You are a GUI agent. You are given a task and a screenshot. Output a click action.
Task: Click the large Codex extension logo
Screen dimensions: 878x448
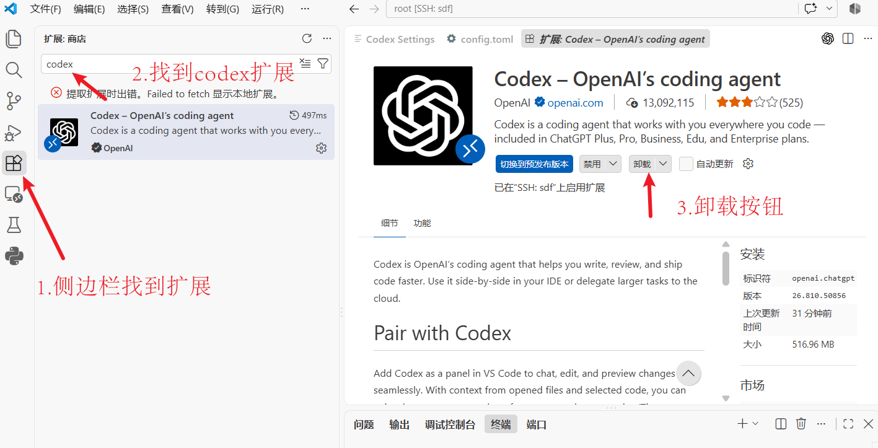(x=423, y=116)
